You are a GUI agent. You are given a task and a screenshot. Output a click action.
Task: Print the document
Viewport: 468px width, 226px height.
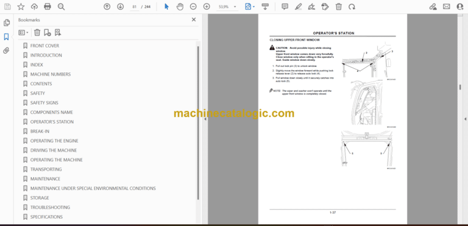[x=48, y=7]
